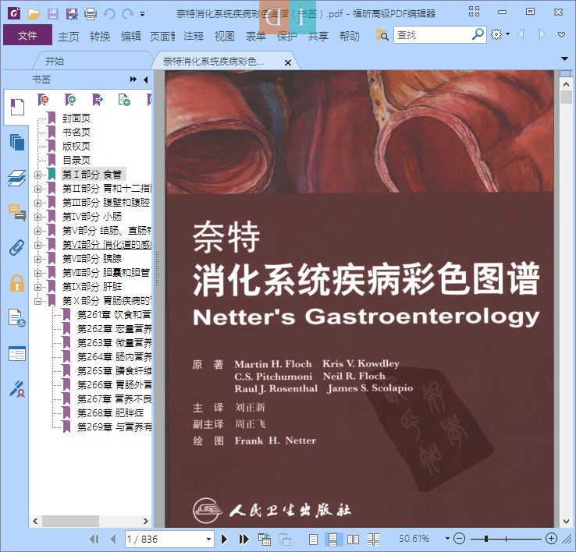The height and width of the screenshot is (552, 576).
Task: Expand the 第Ⅳ部分 小肠 bookmark
Action: click(37, 217)
